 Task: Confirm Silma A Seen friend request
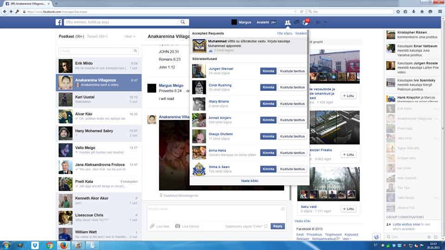pyautogui.click(x=268, y=169)
